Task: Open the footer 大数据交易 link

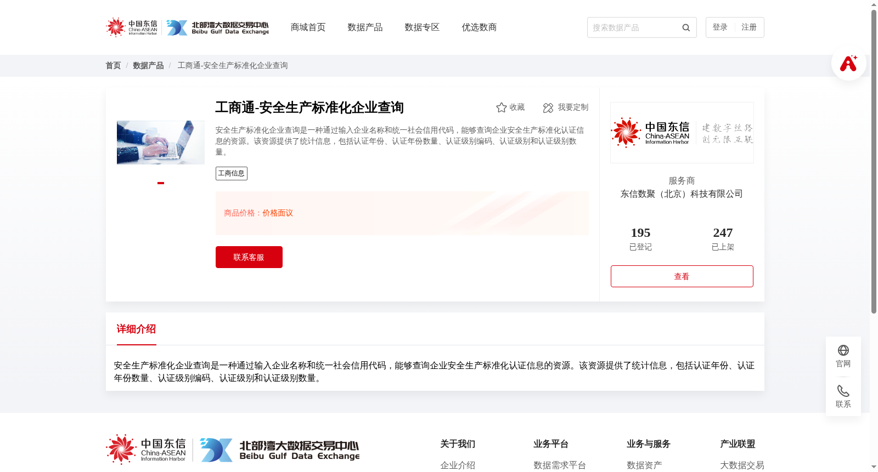Action: (742, 465)
